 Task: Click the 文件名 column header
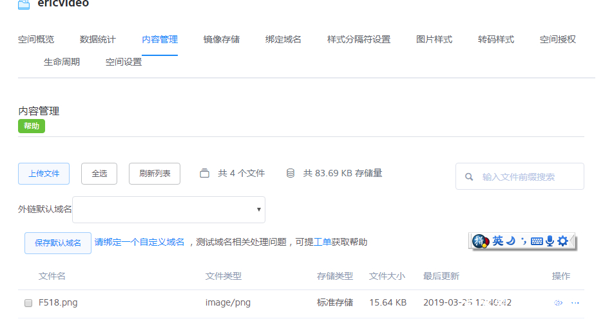click(x=52, y=276)
